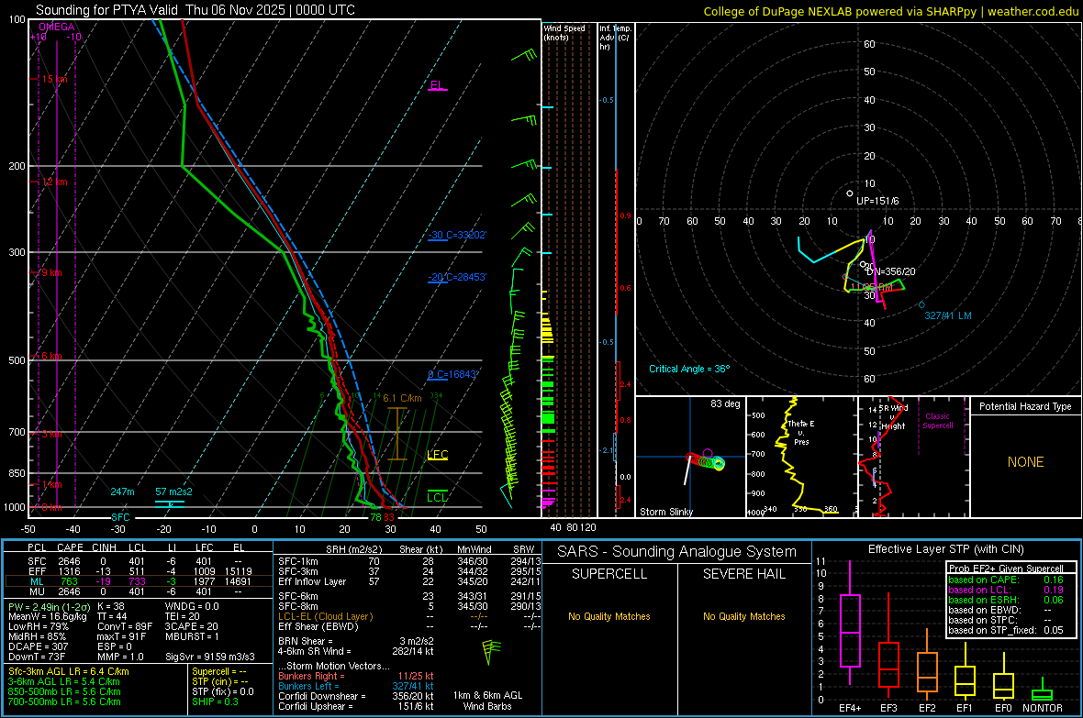Click the UP=151/6 marker on the hodograph

click(850, 193)
